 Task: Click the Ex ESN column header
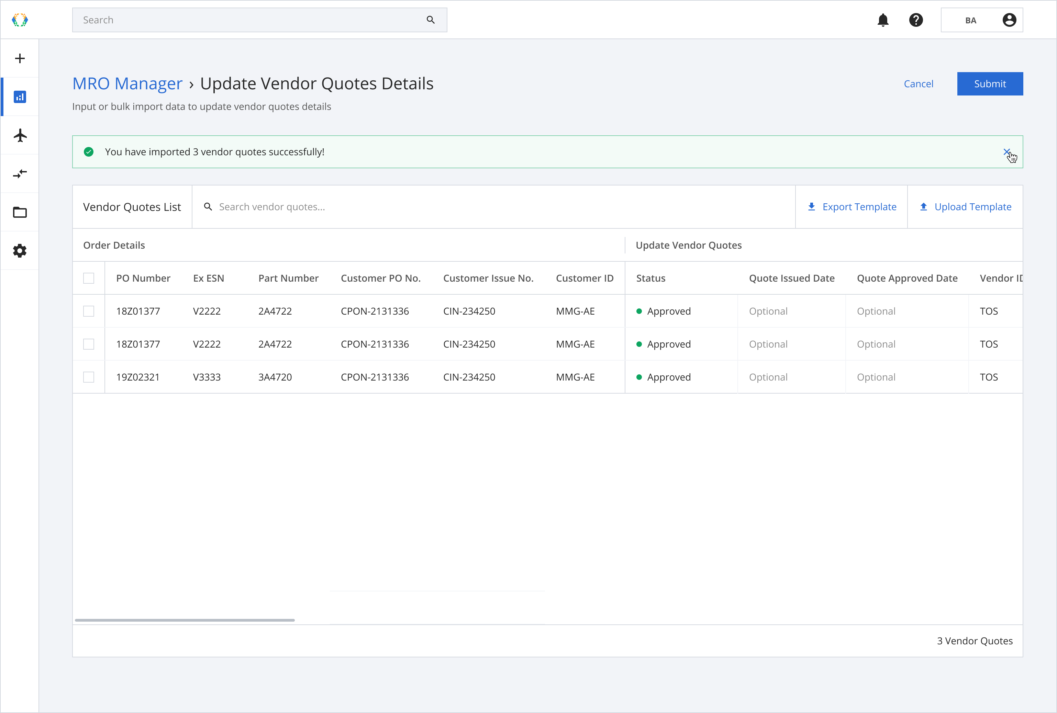click(208, 278)
